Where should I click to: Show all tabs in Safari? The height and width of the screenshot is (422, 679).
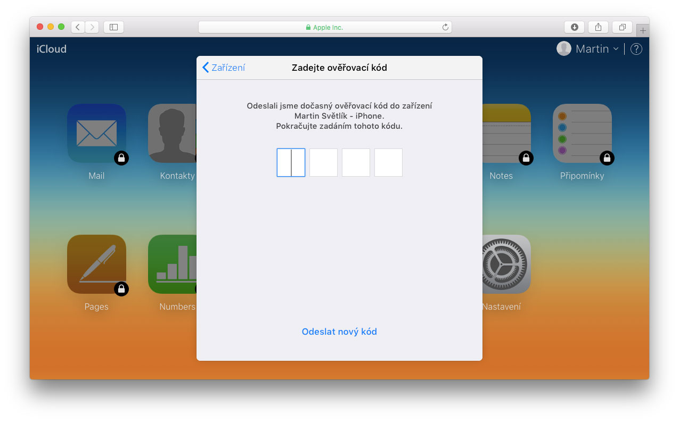pyautogui.click(x=623, y=27)
